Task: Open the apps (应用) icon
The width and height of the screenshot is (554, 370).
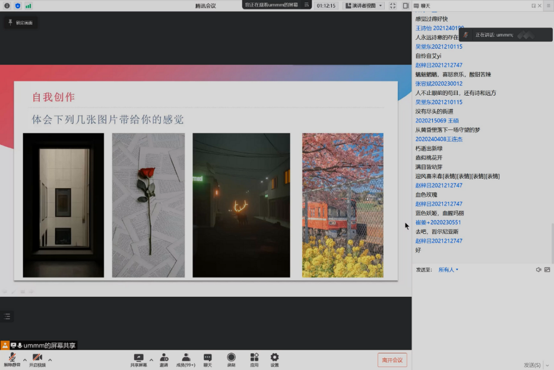Action: click(254, 359)
